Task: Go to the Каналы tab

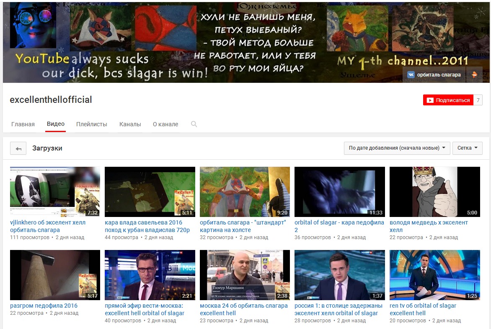Action: click(130, 124)
